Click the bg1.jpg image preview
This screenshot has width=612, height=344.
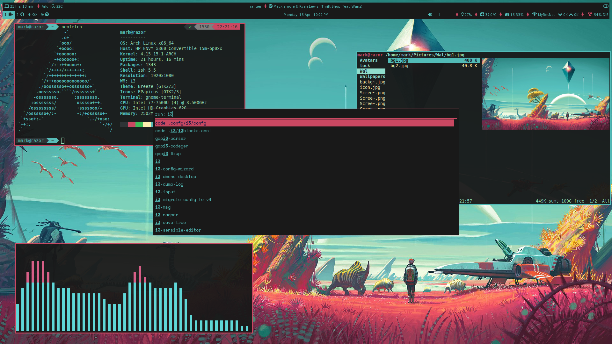pos(545,94)
